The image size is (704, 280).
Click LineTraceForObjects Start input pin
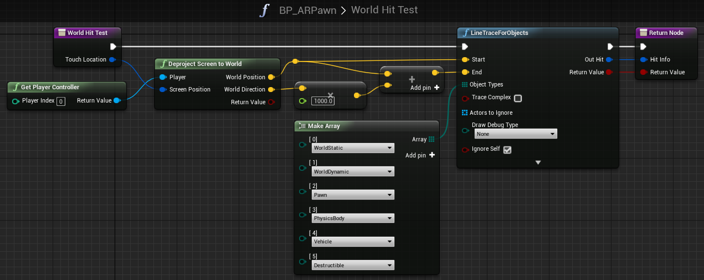[x=465, y=59]
